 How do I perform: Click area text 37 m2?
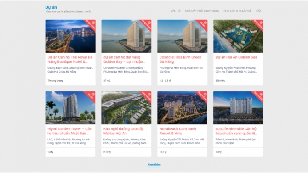tap(107, 81)
